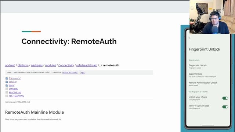Click the Connectivity: RemoteAuth slide title

coord(69,41)
